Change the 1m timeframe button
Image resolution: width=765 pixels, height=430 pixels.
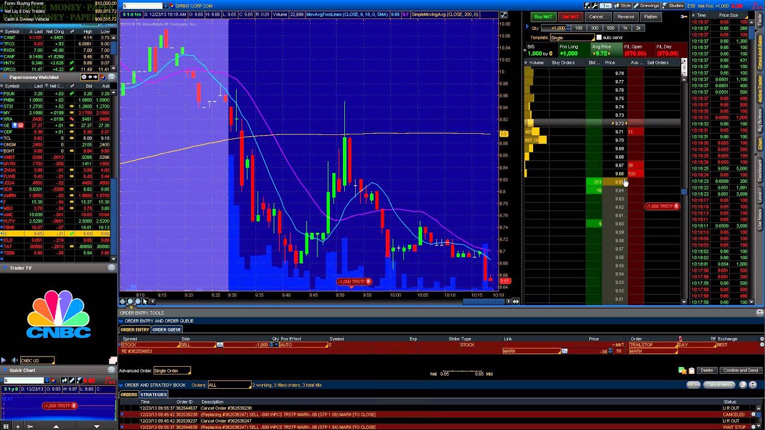(x=606, y=5)
